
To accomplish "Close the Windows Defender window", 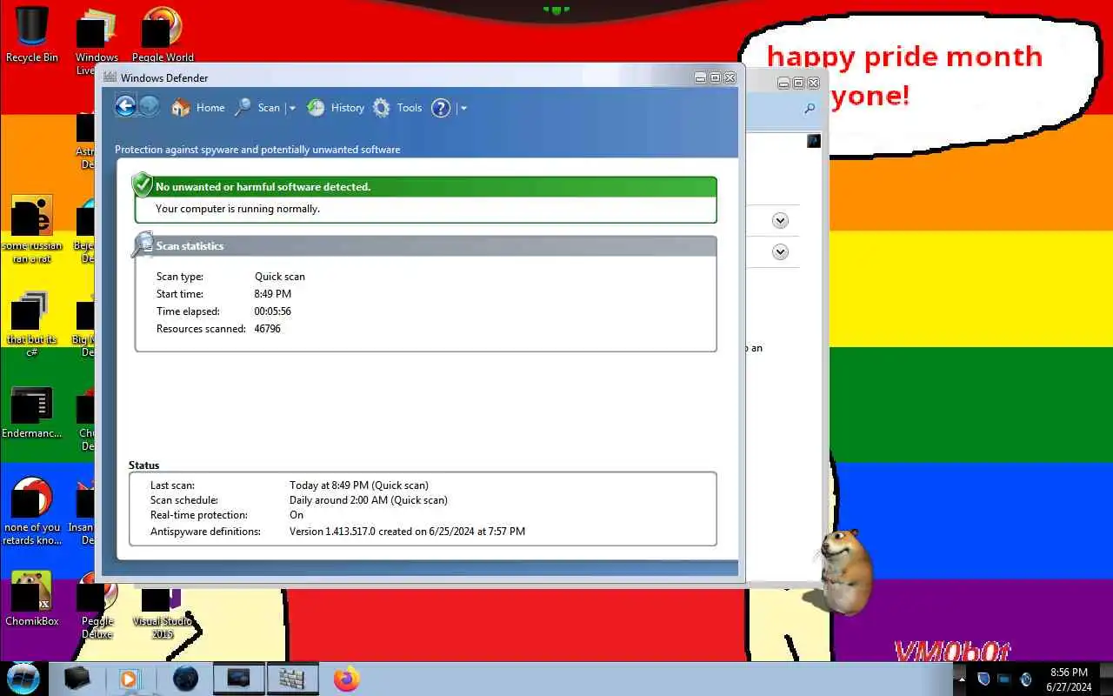I will pos(730,77).
